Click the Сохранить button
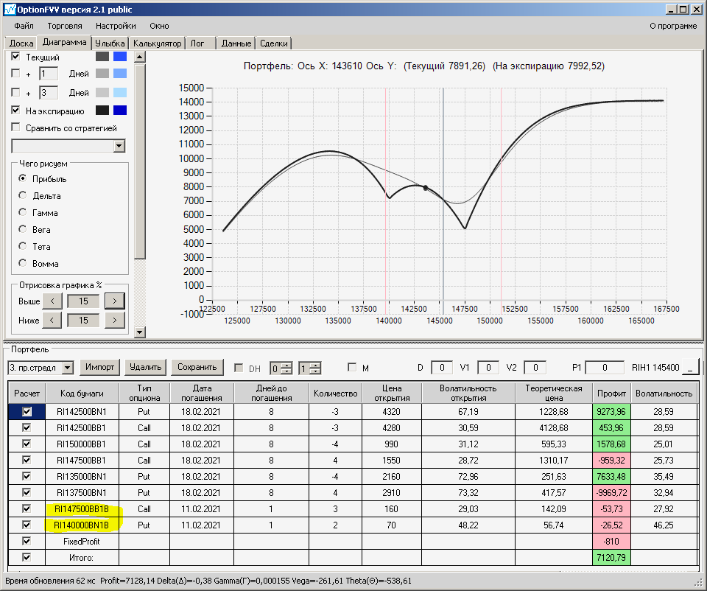The width and height of the screenshot is (707, 591). 197,367
